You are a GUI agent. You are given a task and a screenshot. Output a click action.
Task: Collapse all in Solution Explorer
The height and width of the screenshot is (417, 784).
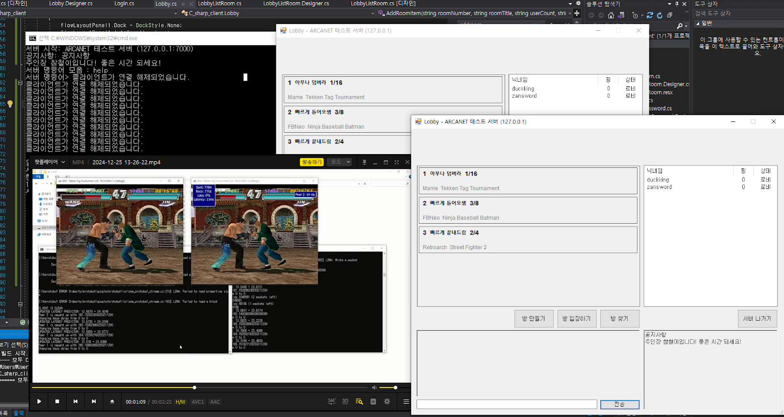pos(670,15)
